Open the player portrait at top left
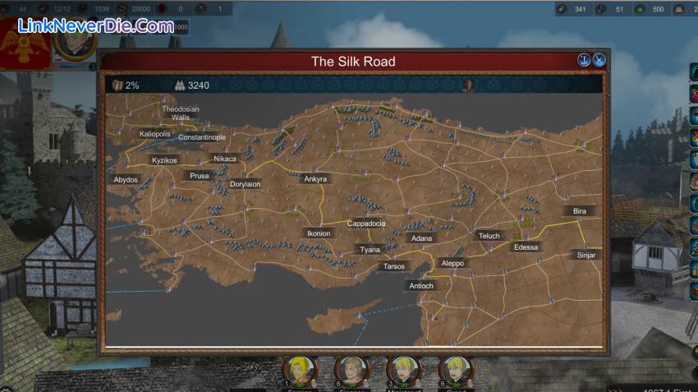Image resolution: width=698 pixels, height=392 pixels. [76, 39]
